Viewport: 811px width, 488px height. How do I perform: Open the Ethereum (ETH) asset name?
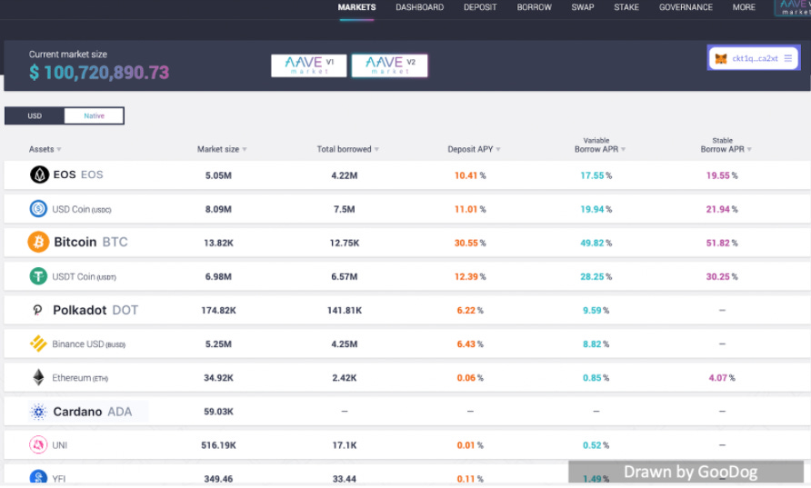click(80, 378)
